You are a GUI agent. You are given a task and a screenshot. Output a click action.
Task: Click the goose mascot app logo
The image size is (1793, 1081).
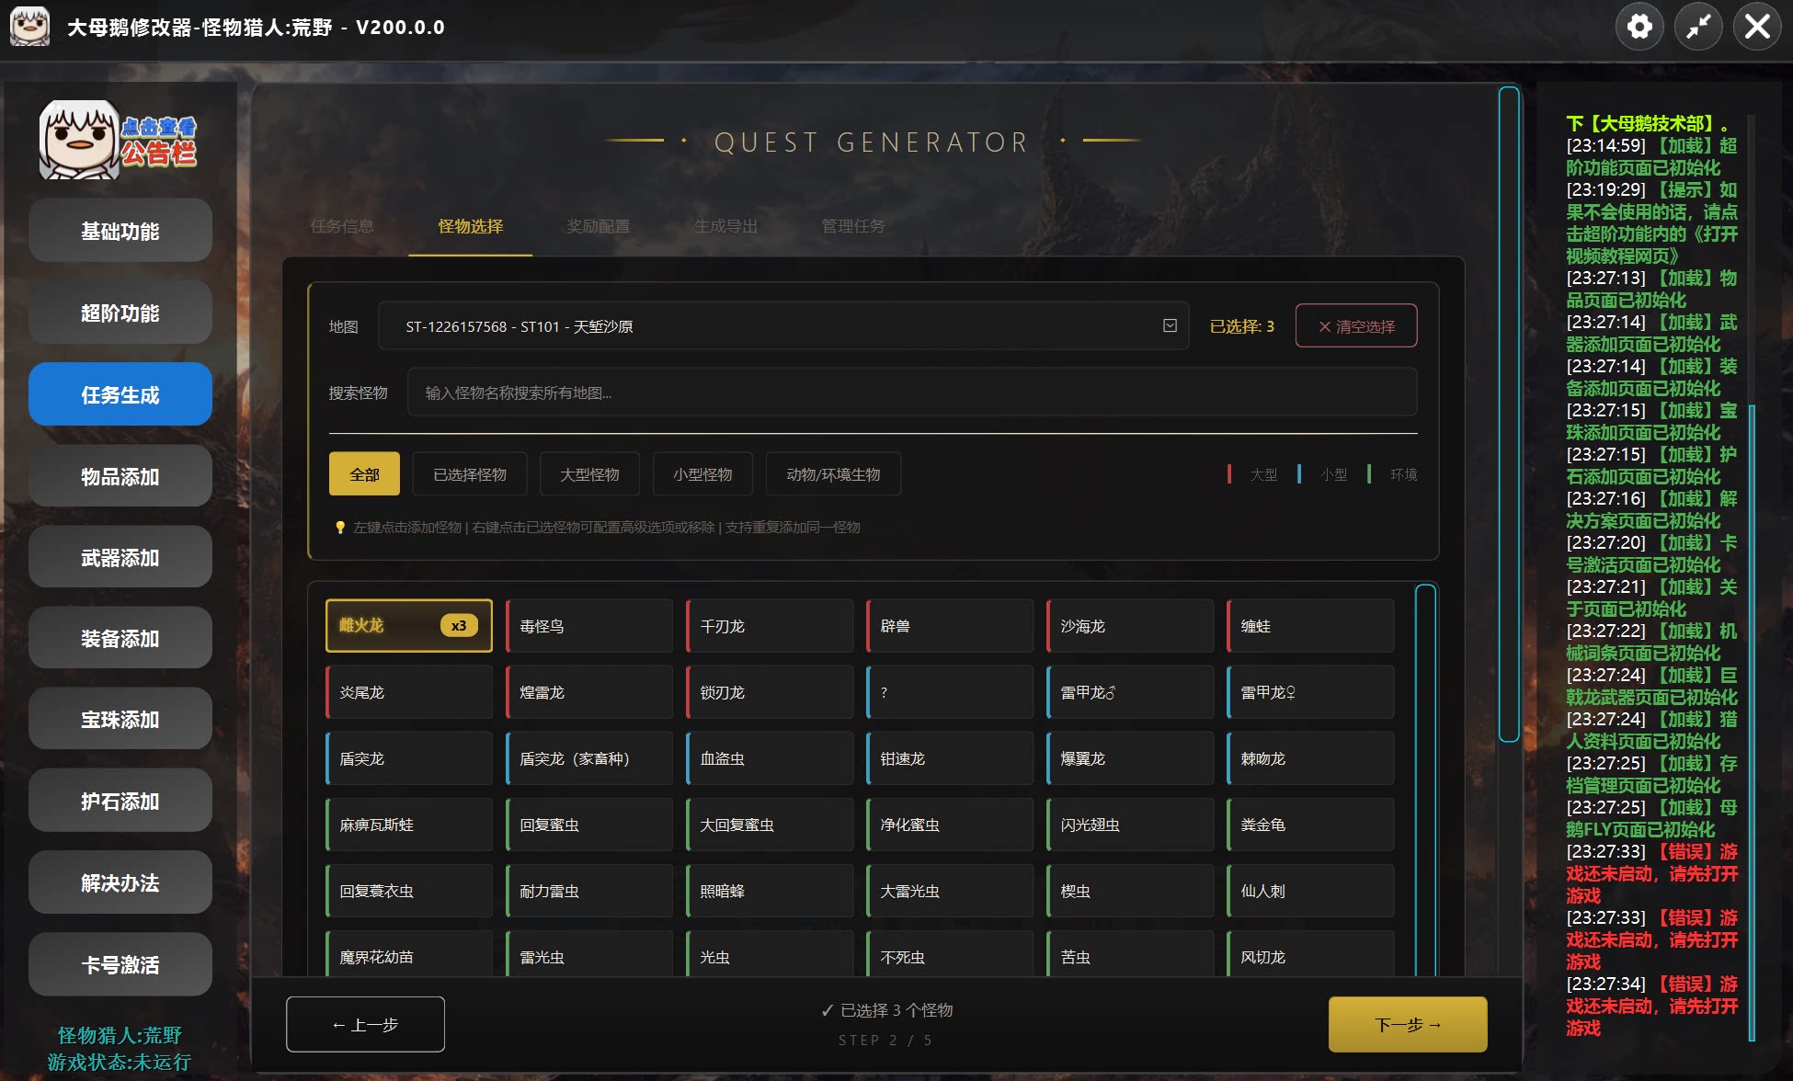(29, 26)
